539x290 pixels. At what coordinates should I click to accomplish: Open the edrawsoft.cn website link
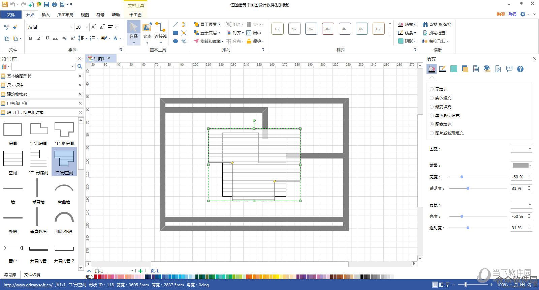28,285
